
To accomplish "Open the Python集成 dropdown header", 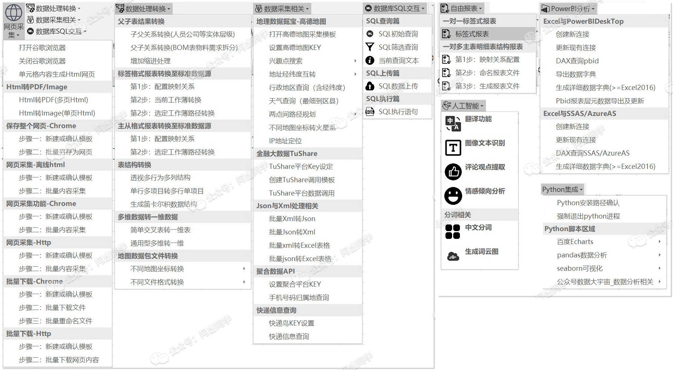I will [562, 189].
